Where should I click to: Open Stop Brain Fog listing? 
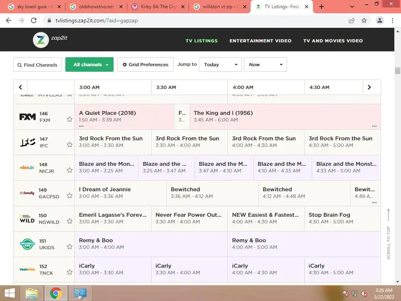point(342,218)
